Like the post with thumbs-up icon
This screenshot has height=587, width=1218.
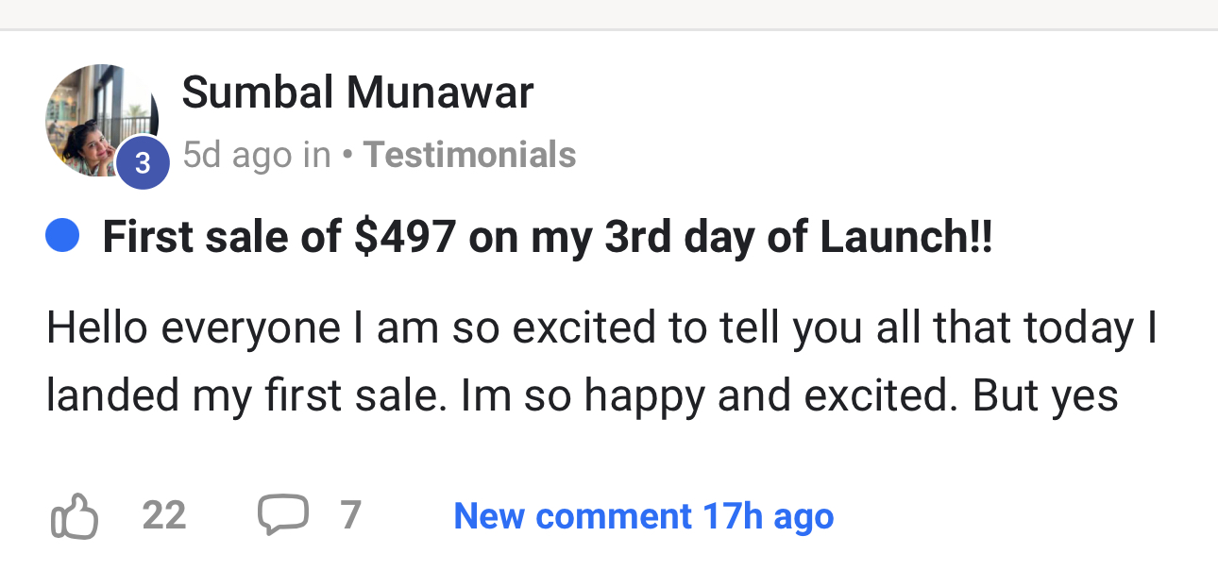tap(74, 516)
